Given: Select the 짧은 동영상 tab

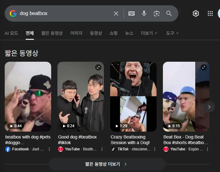Looking at the screenshot, I should 52,33.
